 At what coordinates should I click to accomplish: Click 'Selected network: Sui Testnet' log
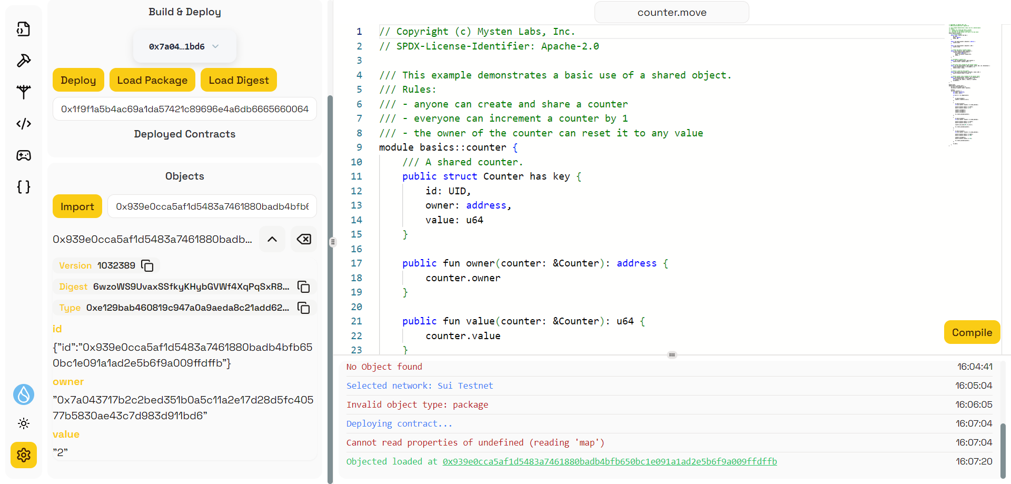click(420, 386)
